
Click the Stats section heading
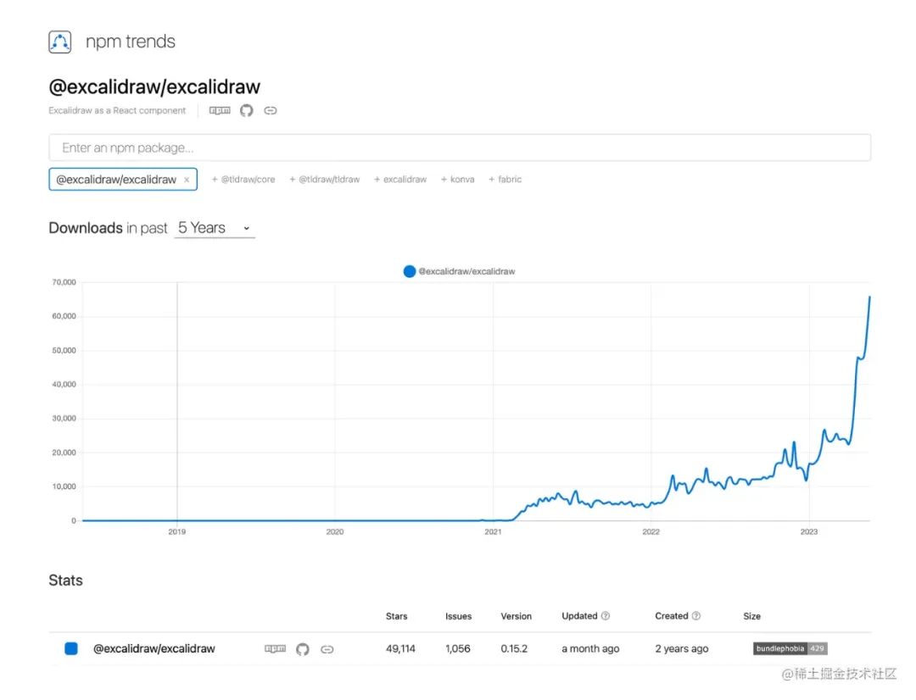click(x=65, y=581)
